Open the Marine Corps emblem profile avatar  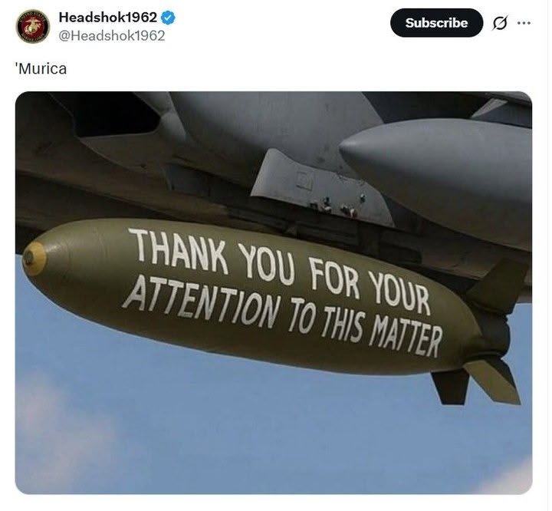click(33, 26)
